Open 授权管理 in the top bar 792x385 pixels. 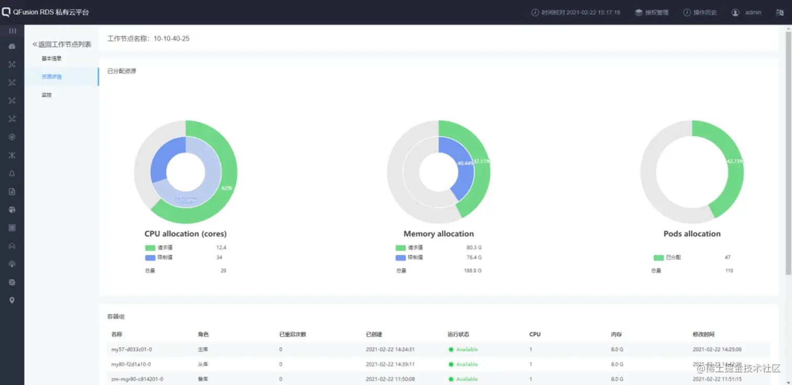(x=657, y=13)
